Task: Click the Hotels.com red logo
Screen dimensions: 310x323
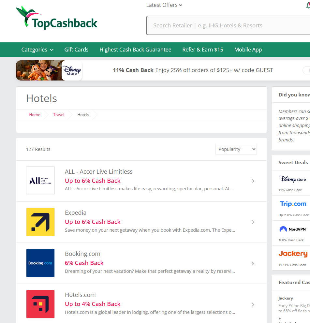Action: pos(40,304)
